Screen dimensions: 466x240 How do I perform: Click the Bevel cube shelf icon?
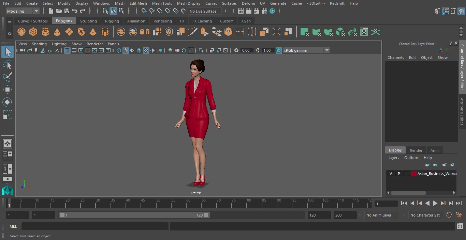pyautogui.click(x=228, y=32)
